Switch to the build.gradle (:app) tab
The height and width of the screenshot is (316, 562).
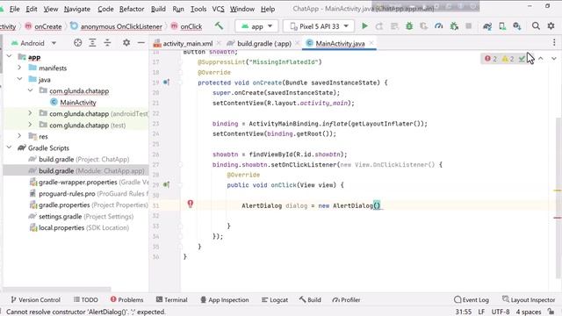pyautogui.click(x=263, y=43)
